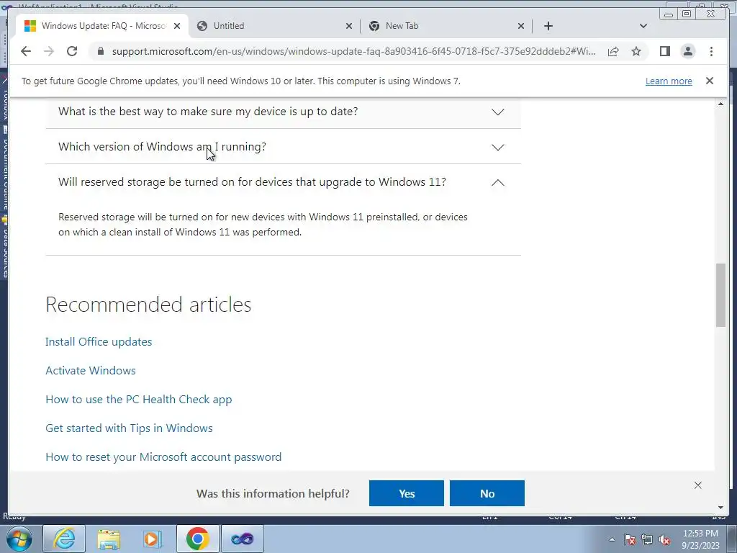Open Install Office updates link
The height and width of the screenshot is (553, 737).
pyautogui.click(x=99, y=342)
